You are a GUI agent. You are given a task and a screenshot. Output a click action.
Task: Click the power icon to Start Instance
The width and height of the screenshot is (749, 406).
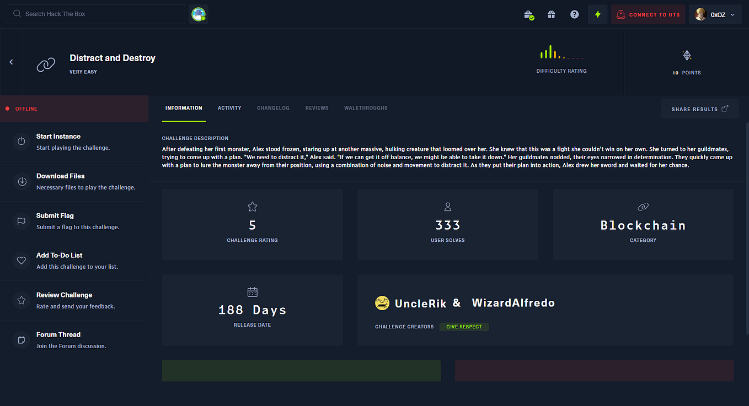(21, 142)
